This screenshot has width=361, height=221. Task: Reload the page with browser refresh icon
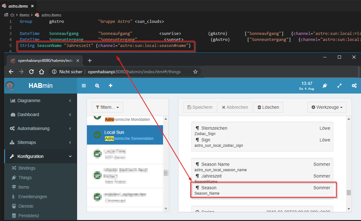click(x=31, y=72)
